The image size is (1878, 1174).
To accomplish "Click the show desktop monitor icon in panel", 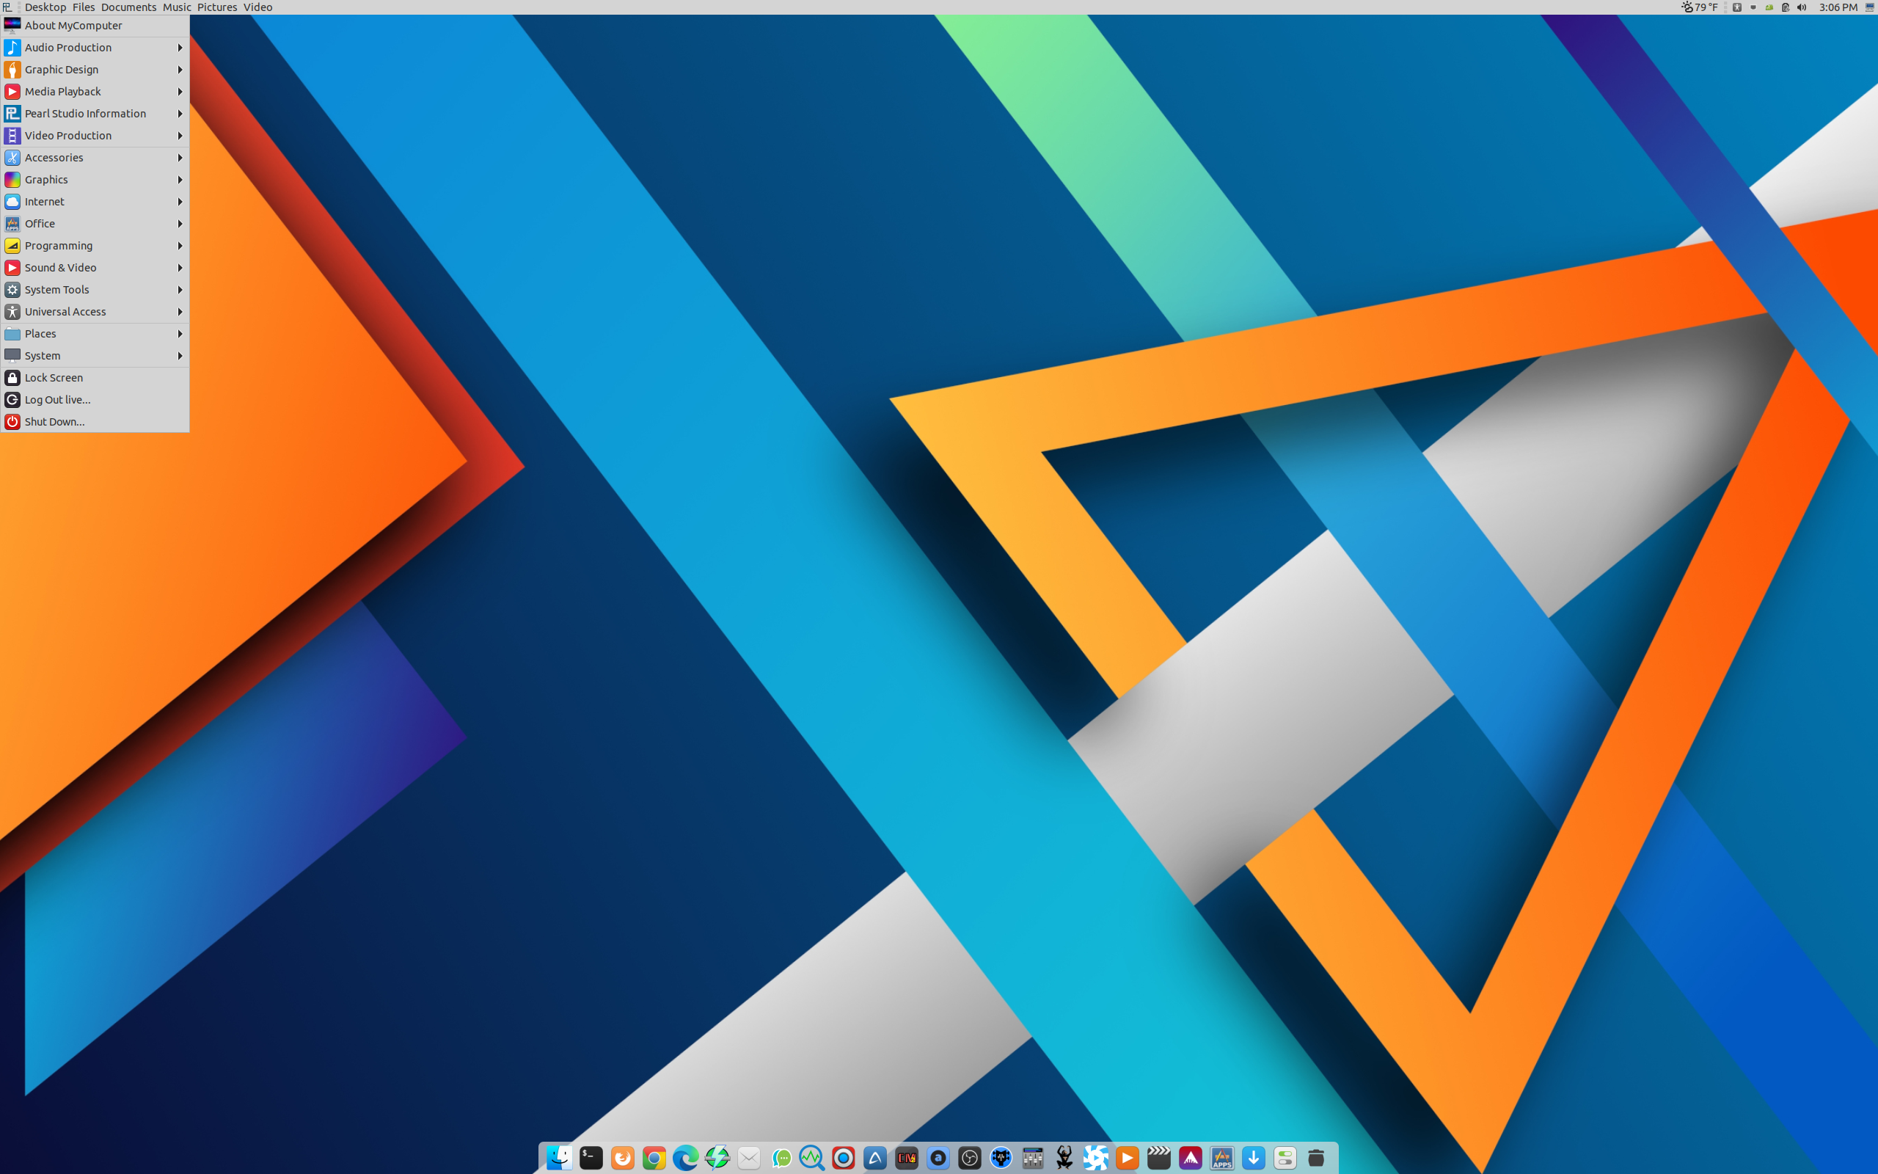I will pos(1869,7).
